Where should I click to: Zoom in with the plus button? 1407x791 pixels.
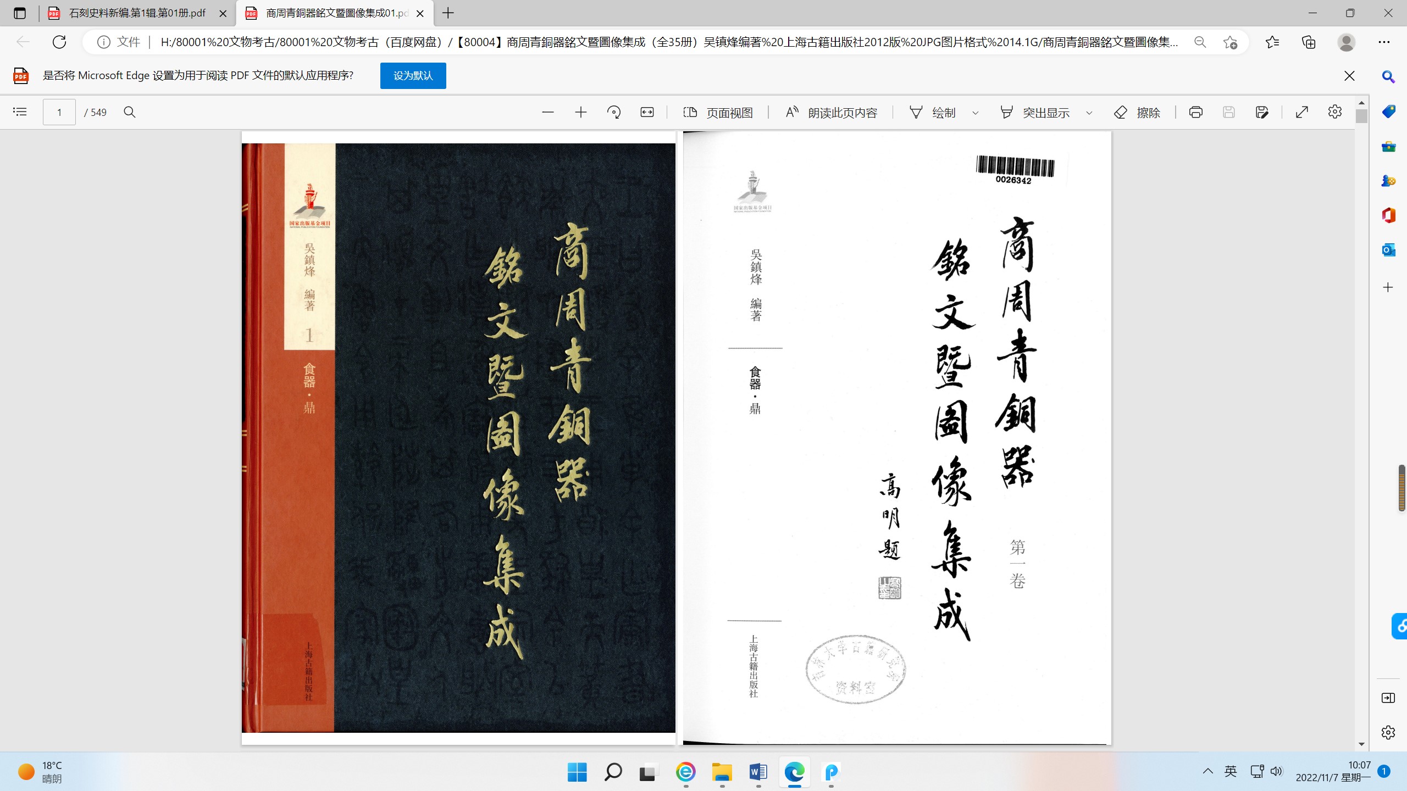pos(581,113)
